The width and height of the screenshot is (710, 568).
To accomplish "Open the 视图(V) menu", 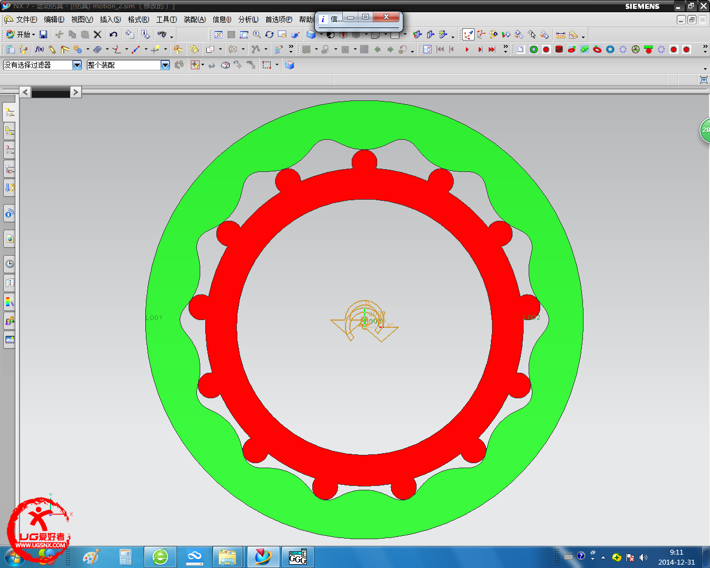I will click(82, 19).
